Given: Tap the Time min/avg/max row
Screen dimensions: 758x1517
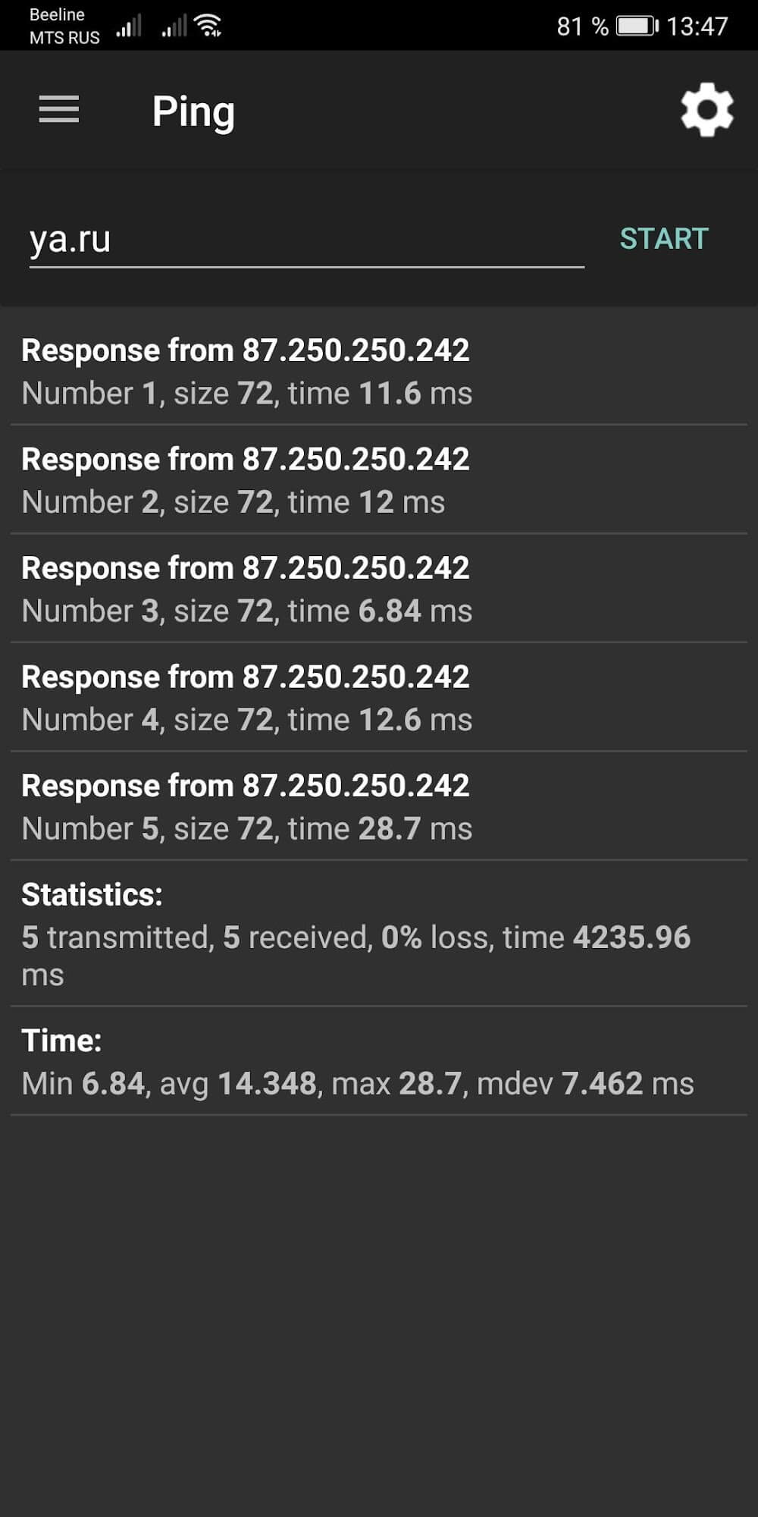Looking at the screenshot, I should pos(379,1062).
